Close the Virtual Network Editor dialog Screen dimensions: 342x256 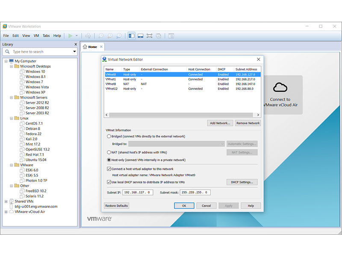259,59
